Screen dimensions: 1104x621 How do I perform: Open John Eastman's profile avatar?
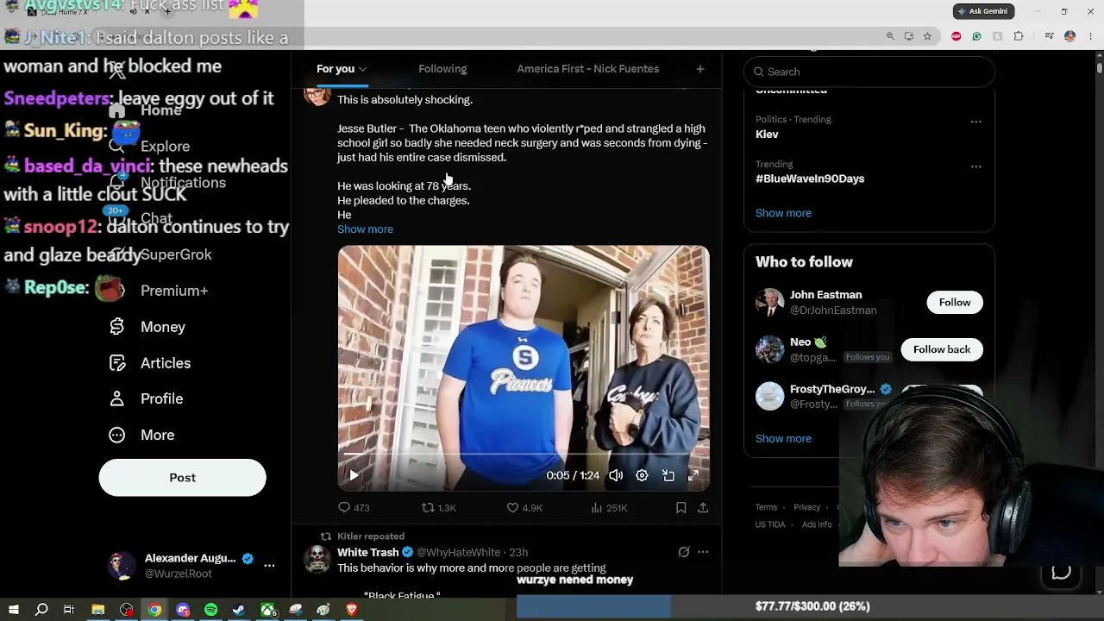coord(769,303)
